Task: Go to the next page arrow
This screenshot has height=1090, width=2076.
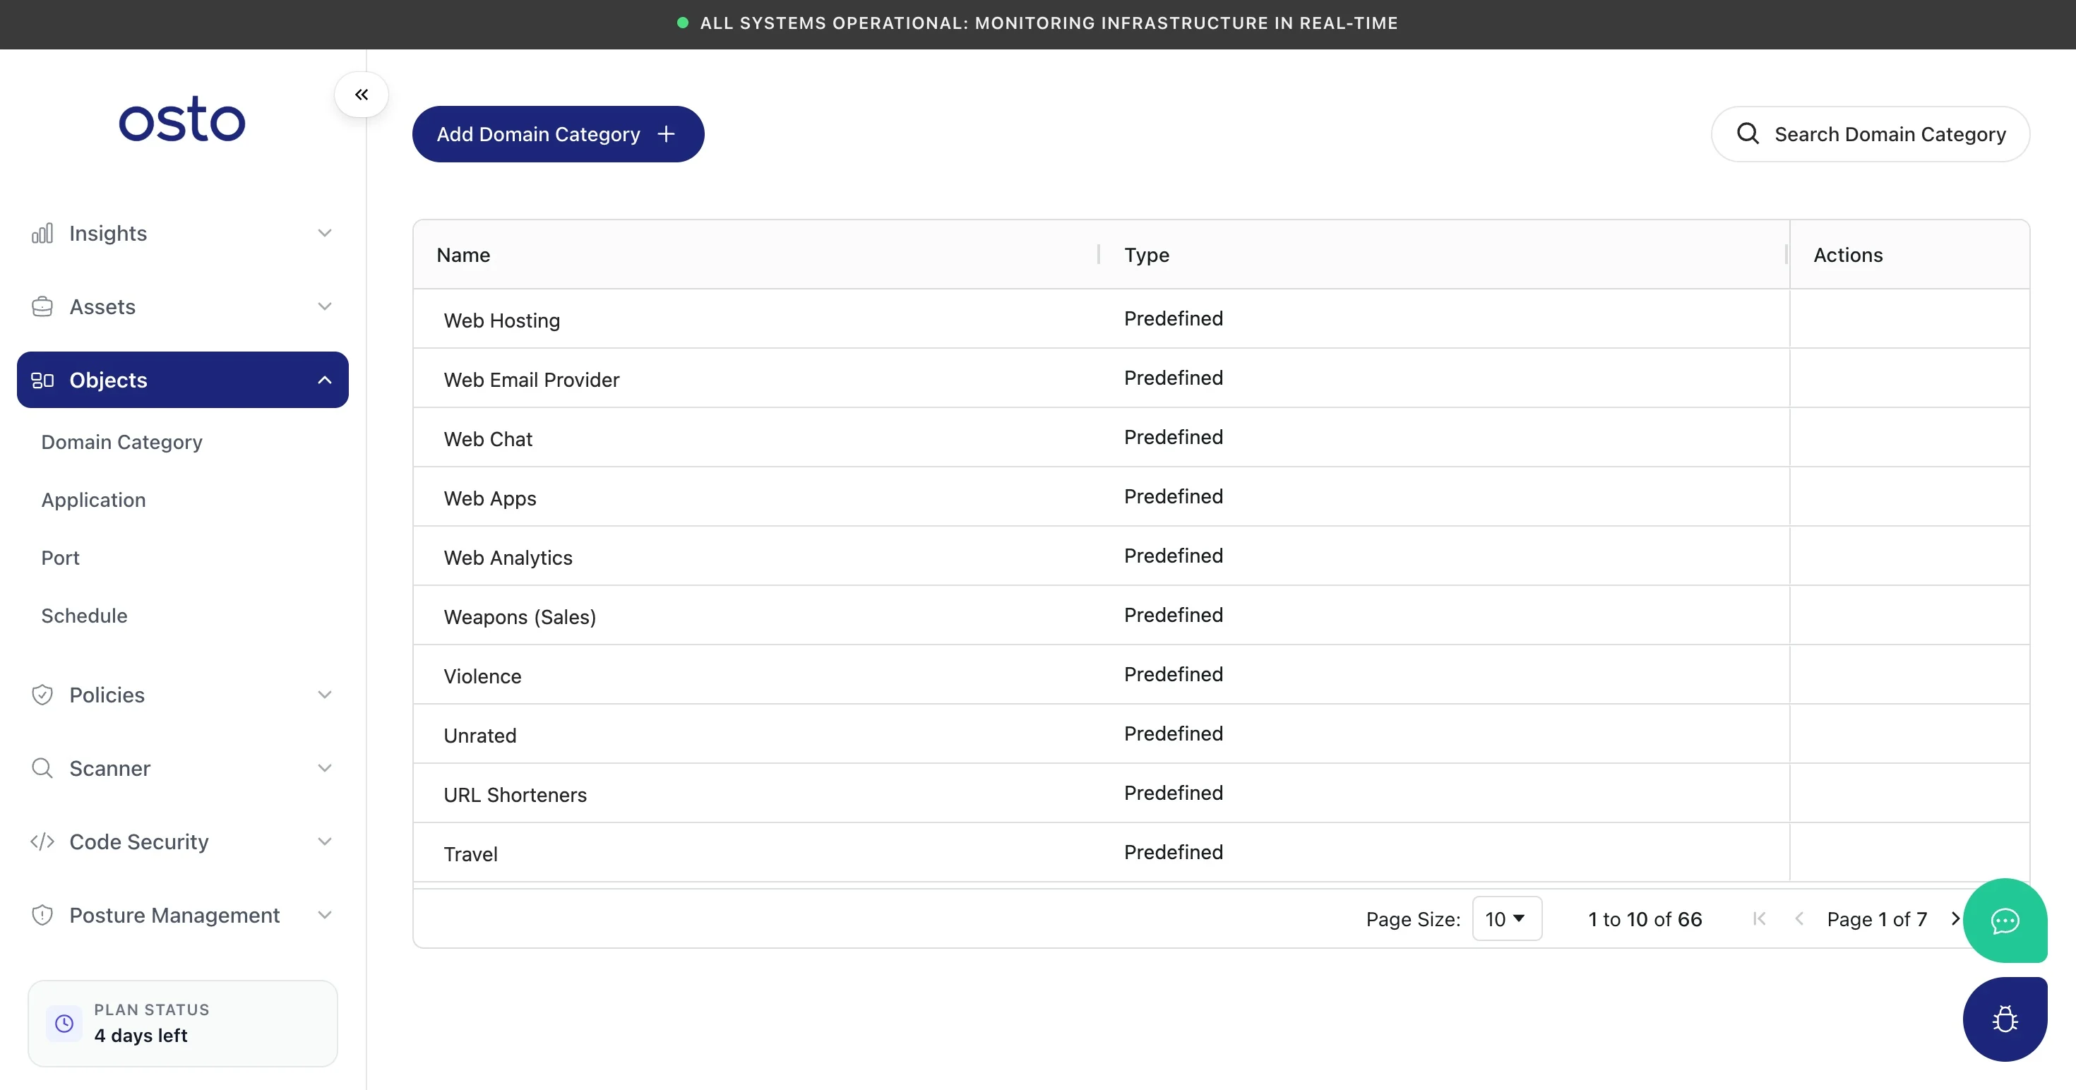Action: pyautogui.click(x=1955, y=918)
